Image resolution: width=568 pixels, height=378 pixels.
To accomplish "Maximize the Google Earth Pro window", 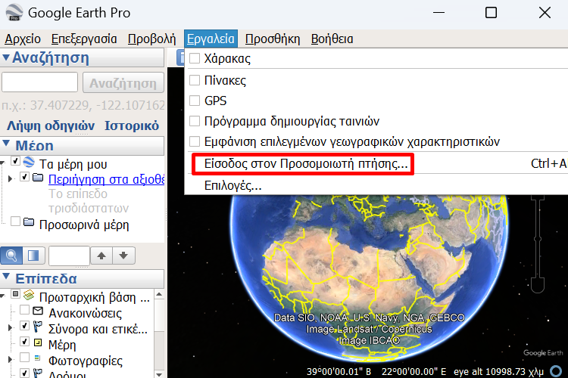I will pos(491,13).
